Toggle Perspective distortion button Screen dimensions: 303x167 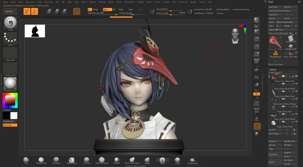(256, 61)
